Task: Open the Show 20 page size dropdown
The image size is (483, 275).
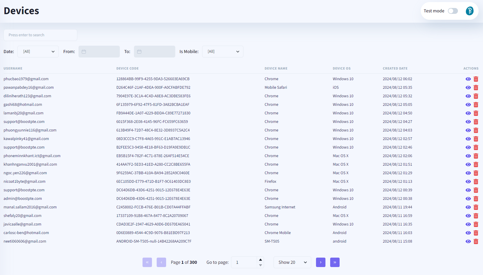Action: pos(292,262)
